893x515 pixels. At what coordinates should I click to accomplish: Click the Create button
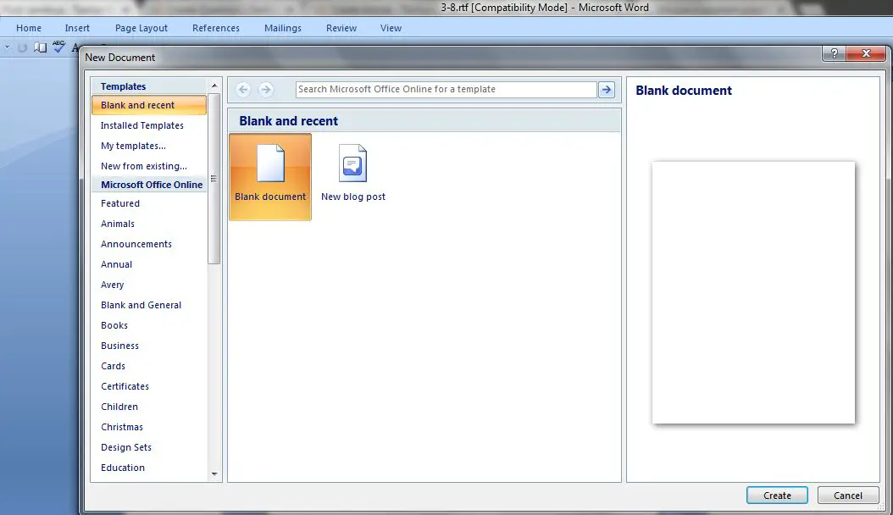click(777, 496)
